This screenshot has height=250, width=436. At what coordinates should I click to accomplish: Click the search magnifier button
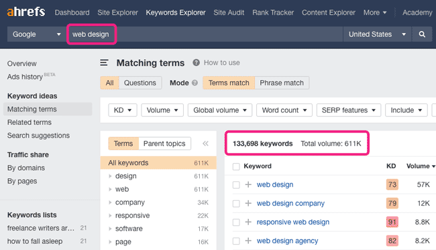(x=422, y=34)
